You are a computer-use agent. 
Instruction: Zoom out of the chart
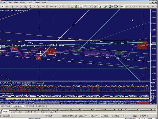[x=90, y=7]
